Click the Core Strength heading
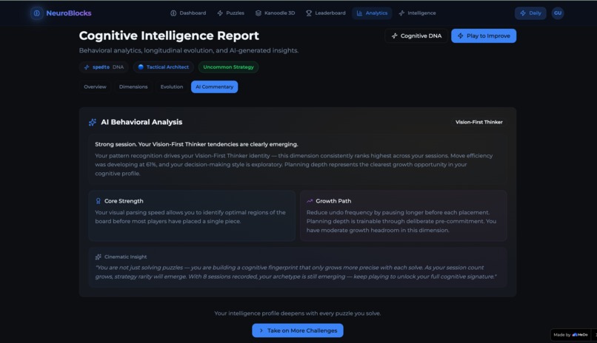 tap(124, 201)
